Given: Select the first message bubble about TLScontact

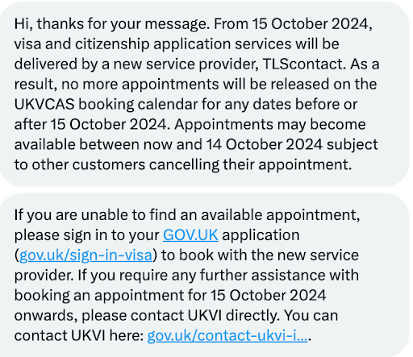Looking at the screenshot, I should [x=204, y=94].
